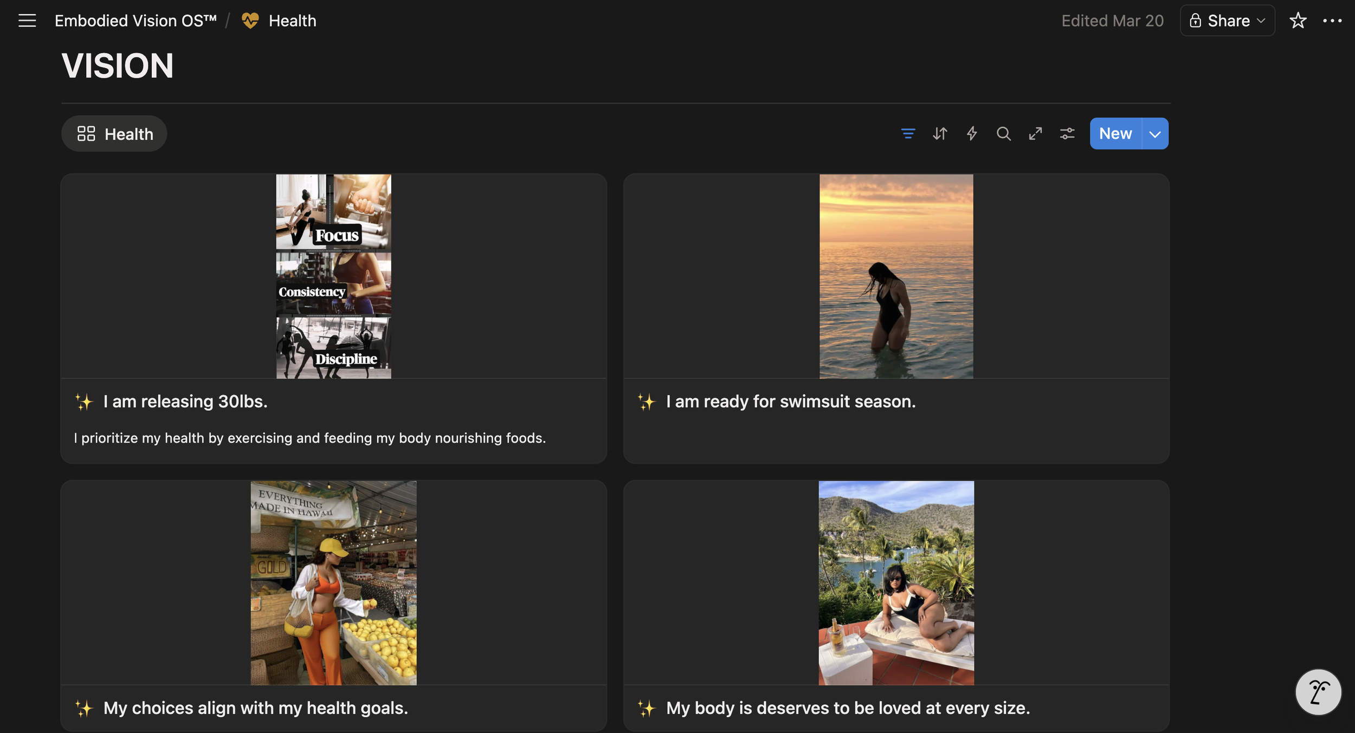Open the hamburger sidebar menu
The image size is (1355, 733).
tap(27, 21)
